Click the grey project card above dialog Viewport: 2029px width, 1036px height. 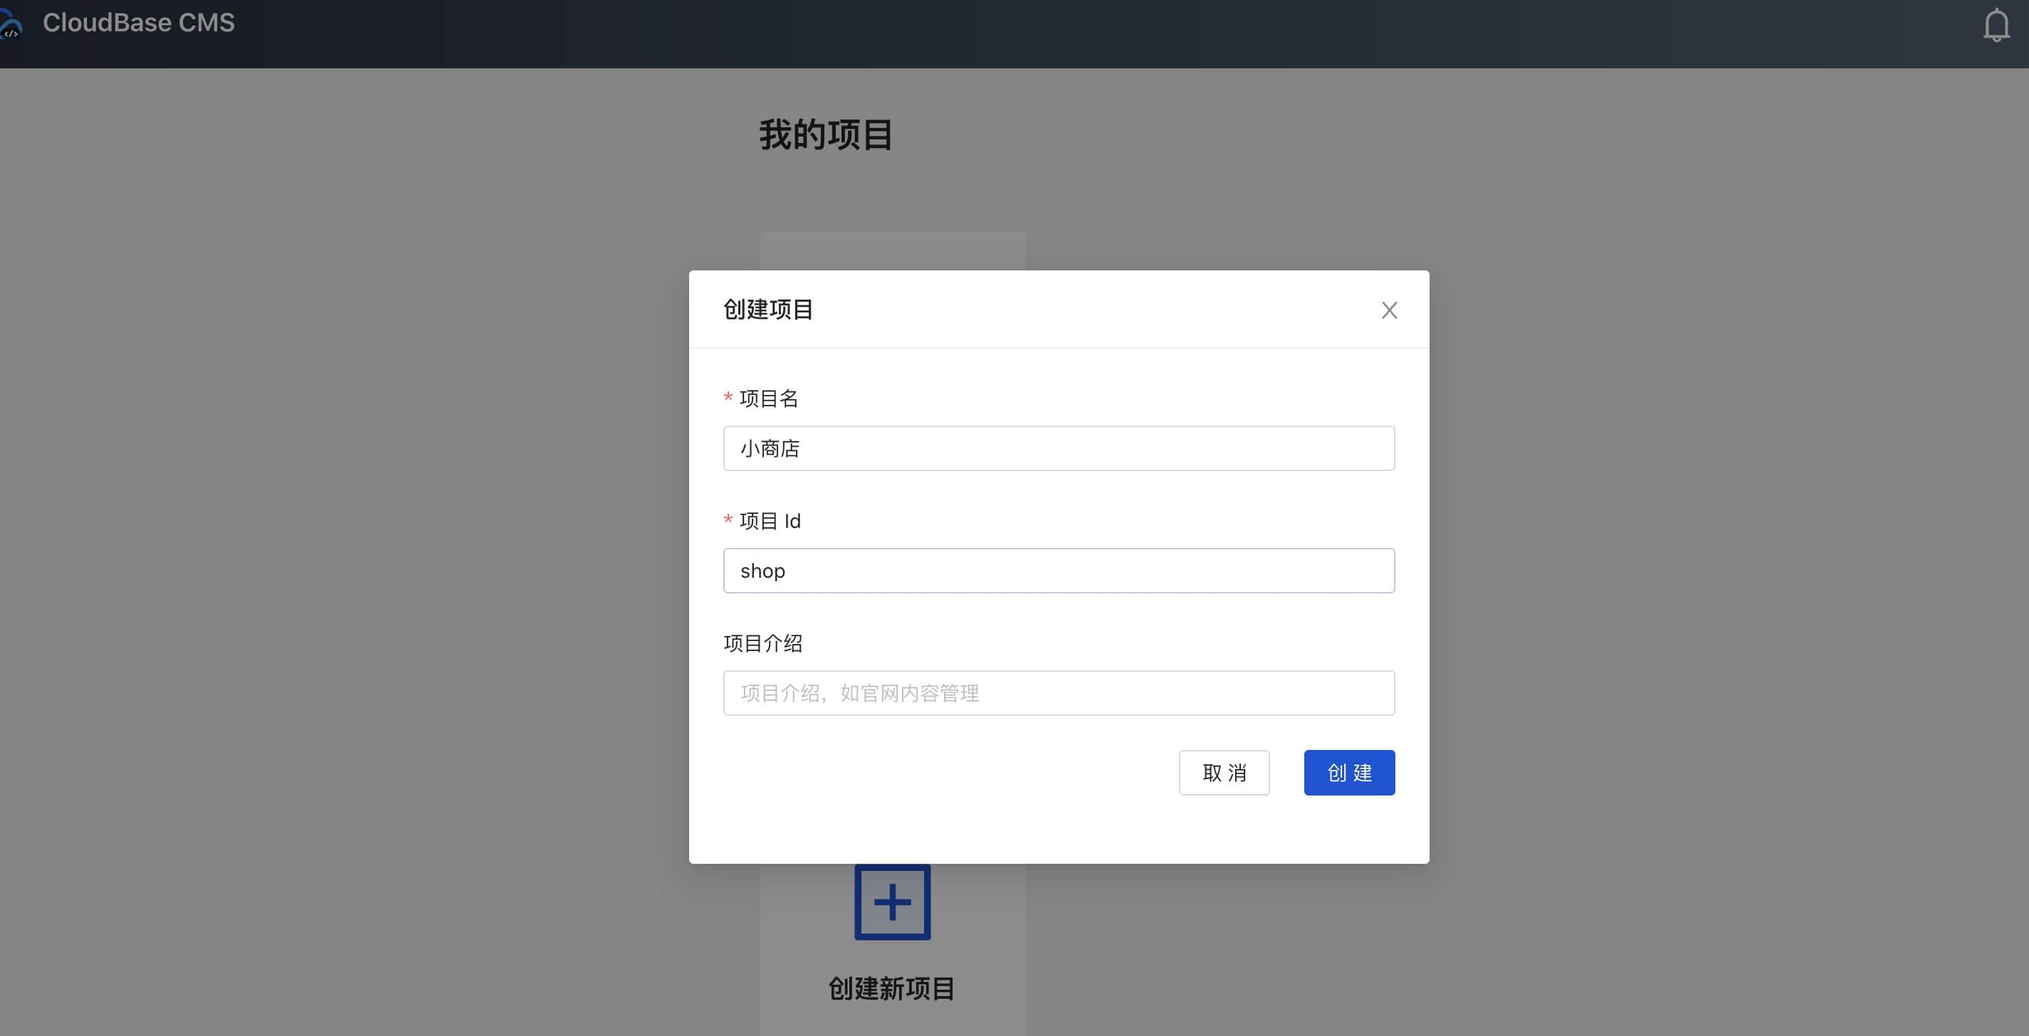pos(891,250)
